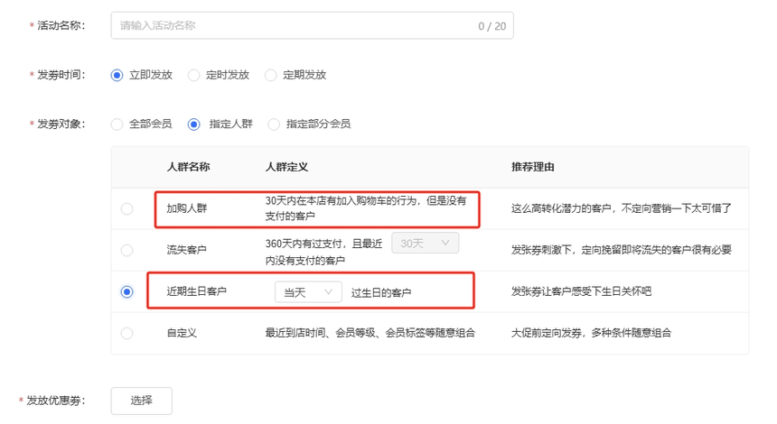
Task: Click the 人群名称 column header
Action: 188,167
